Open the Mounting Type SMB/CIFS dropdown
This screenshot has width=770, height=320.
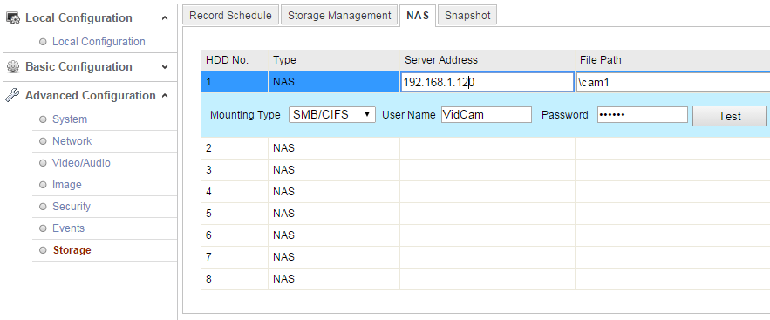coord(332,115)
